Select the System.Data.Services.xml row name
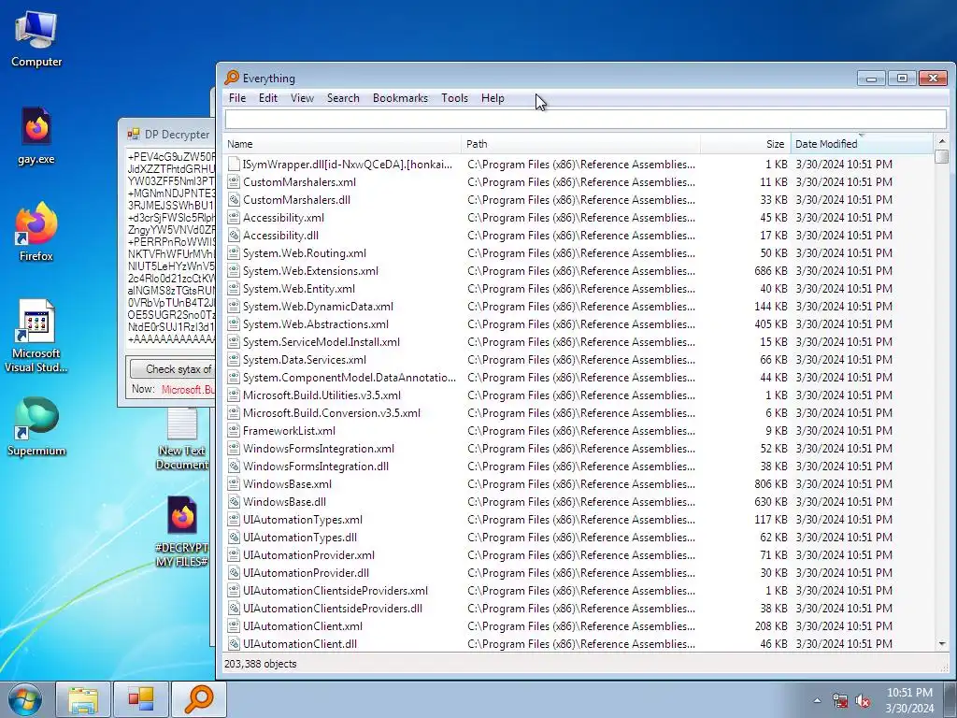 (305, 360)
